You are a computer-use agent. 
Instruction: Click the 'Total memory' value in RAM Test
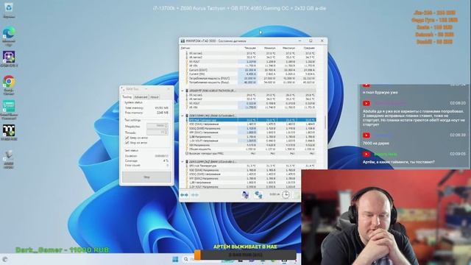click(162, 107)
